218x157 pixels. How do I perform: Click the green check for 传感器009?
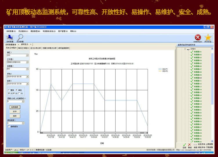(192, 75)
